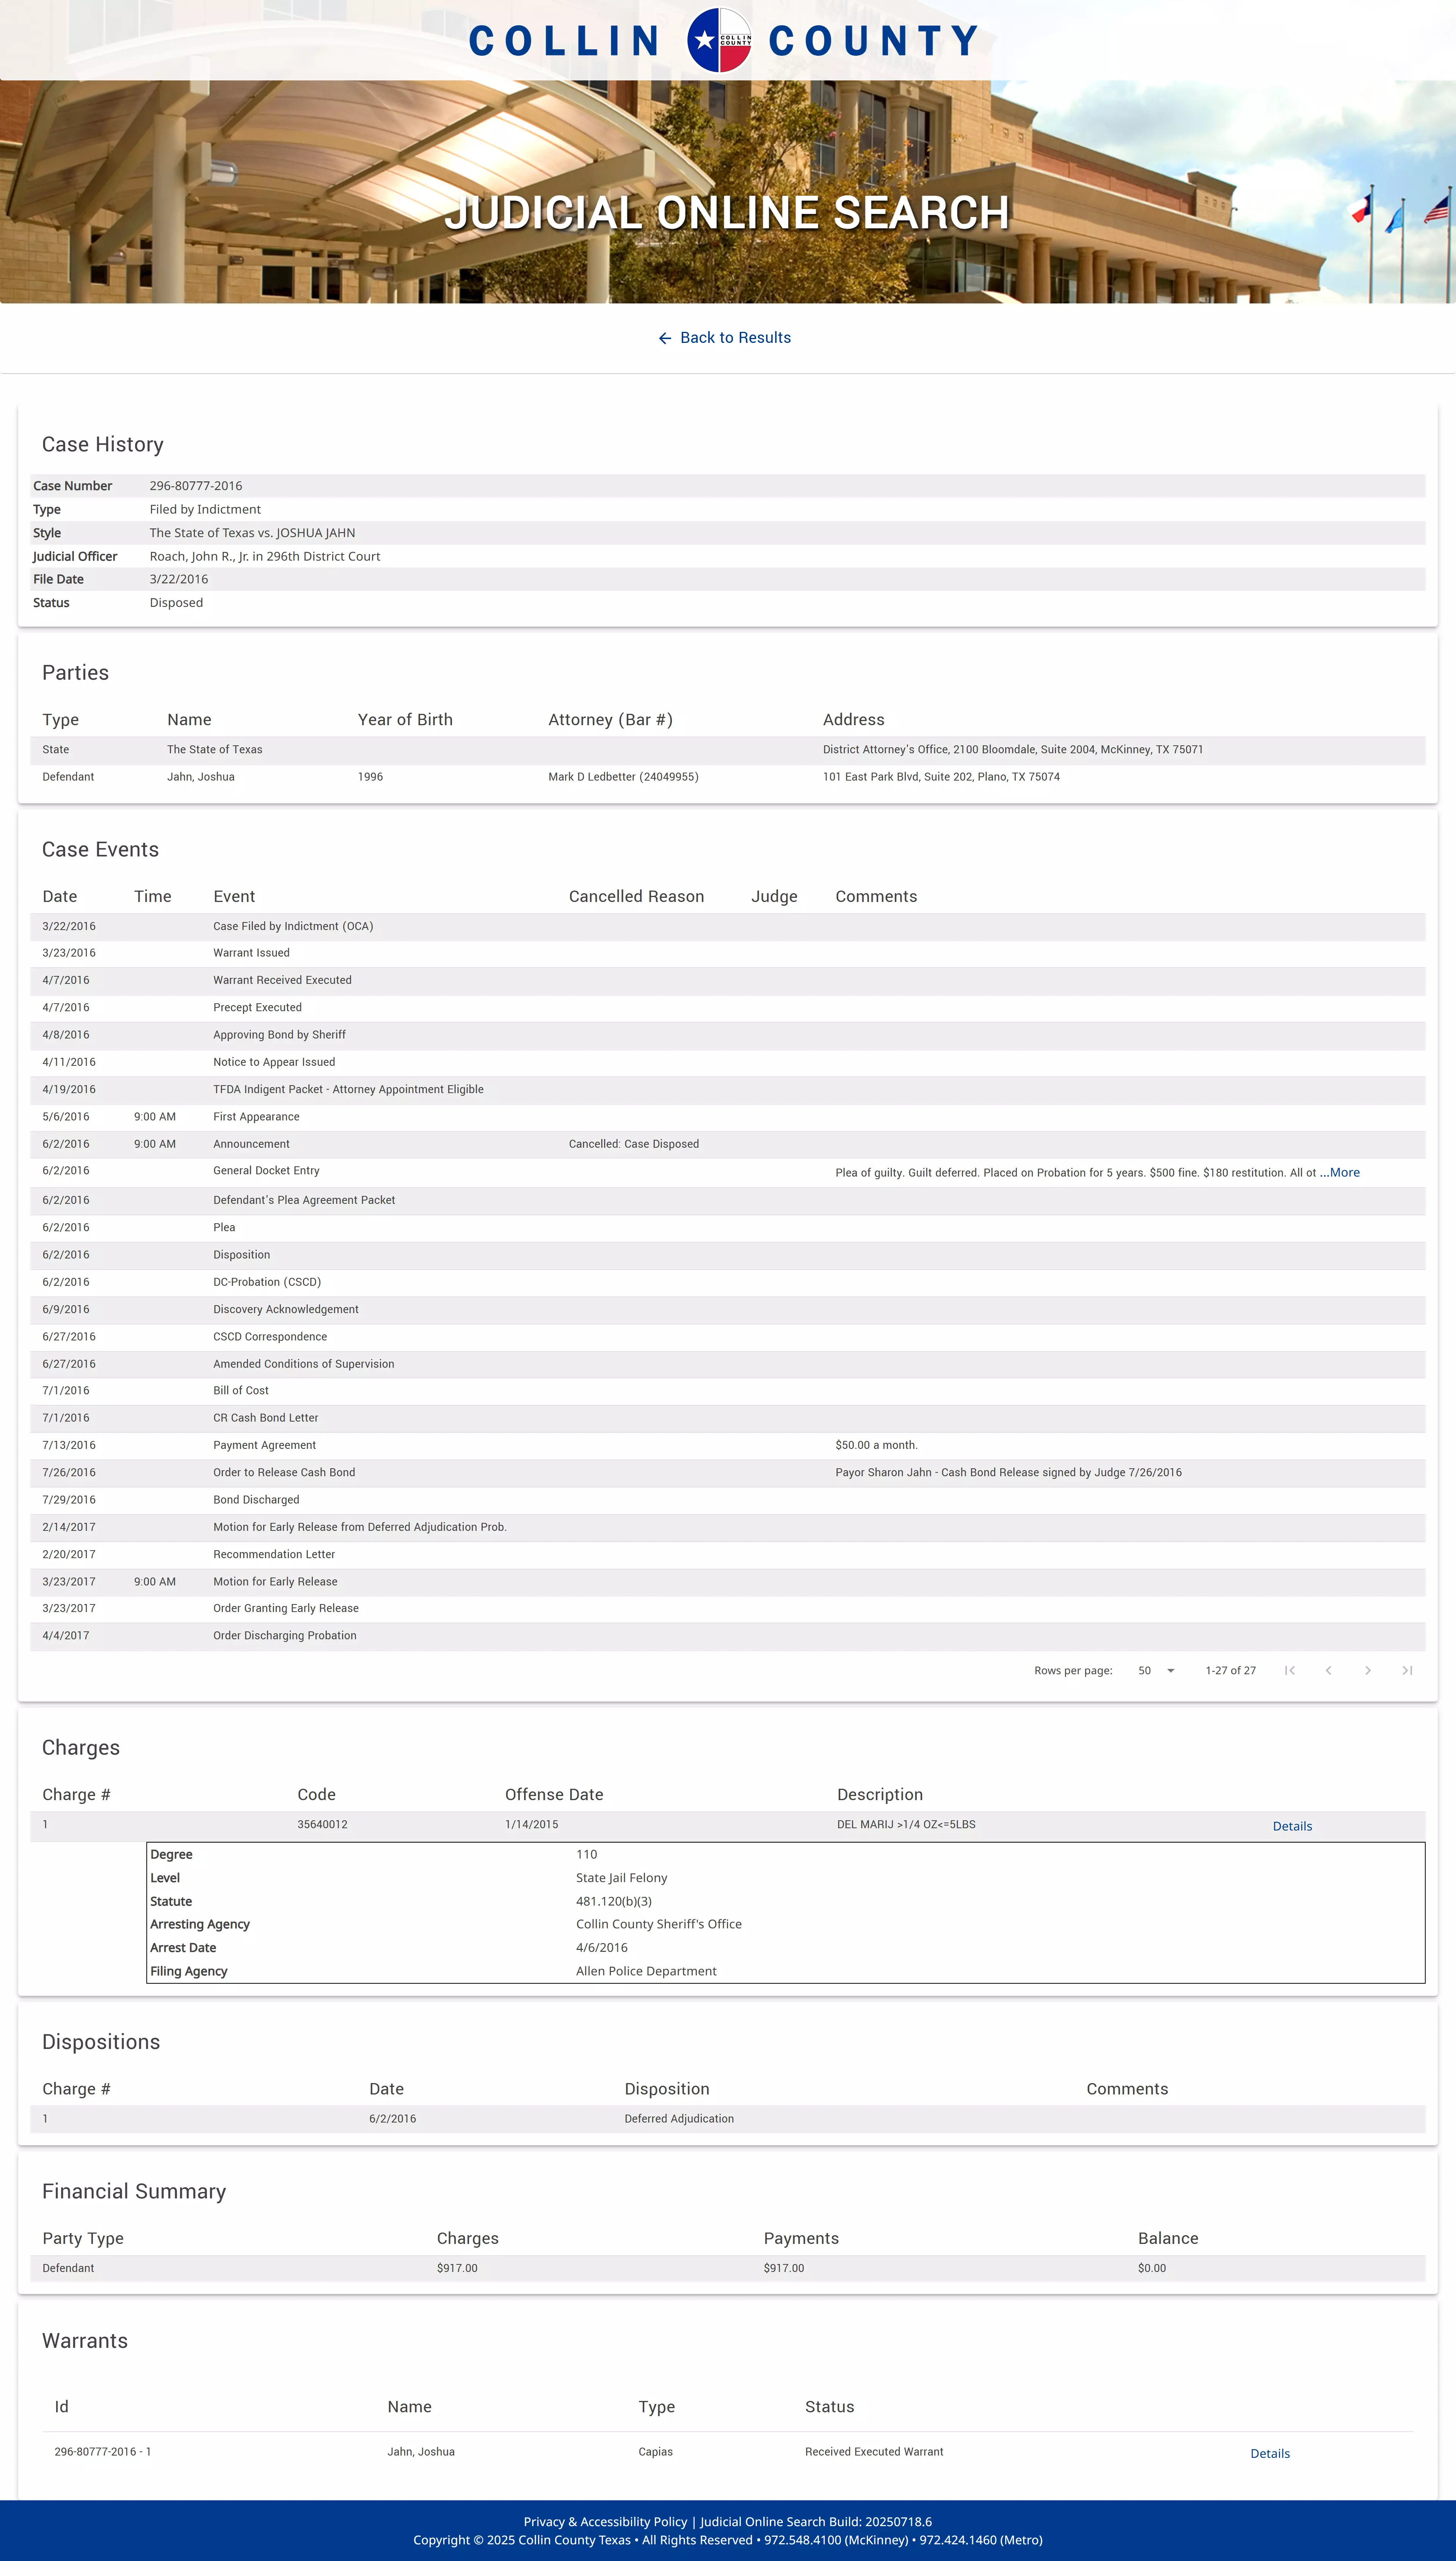This screenshot has width=1456, height=2561.
Task: Go to previous page of case events
Action: pyautogui.click(x=1328, y=1670)
